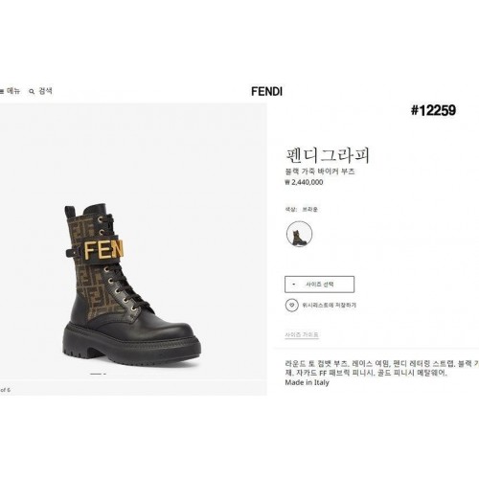Click the size dropdown arrow
This screenshot has height=479, width=479.
[x=294, y=285]
